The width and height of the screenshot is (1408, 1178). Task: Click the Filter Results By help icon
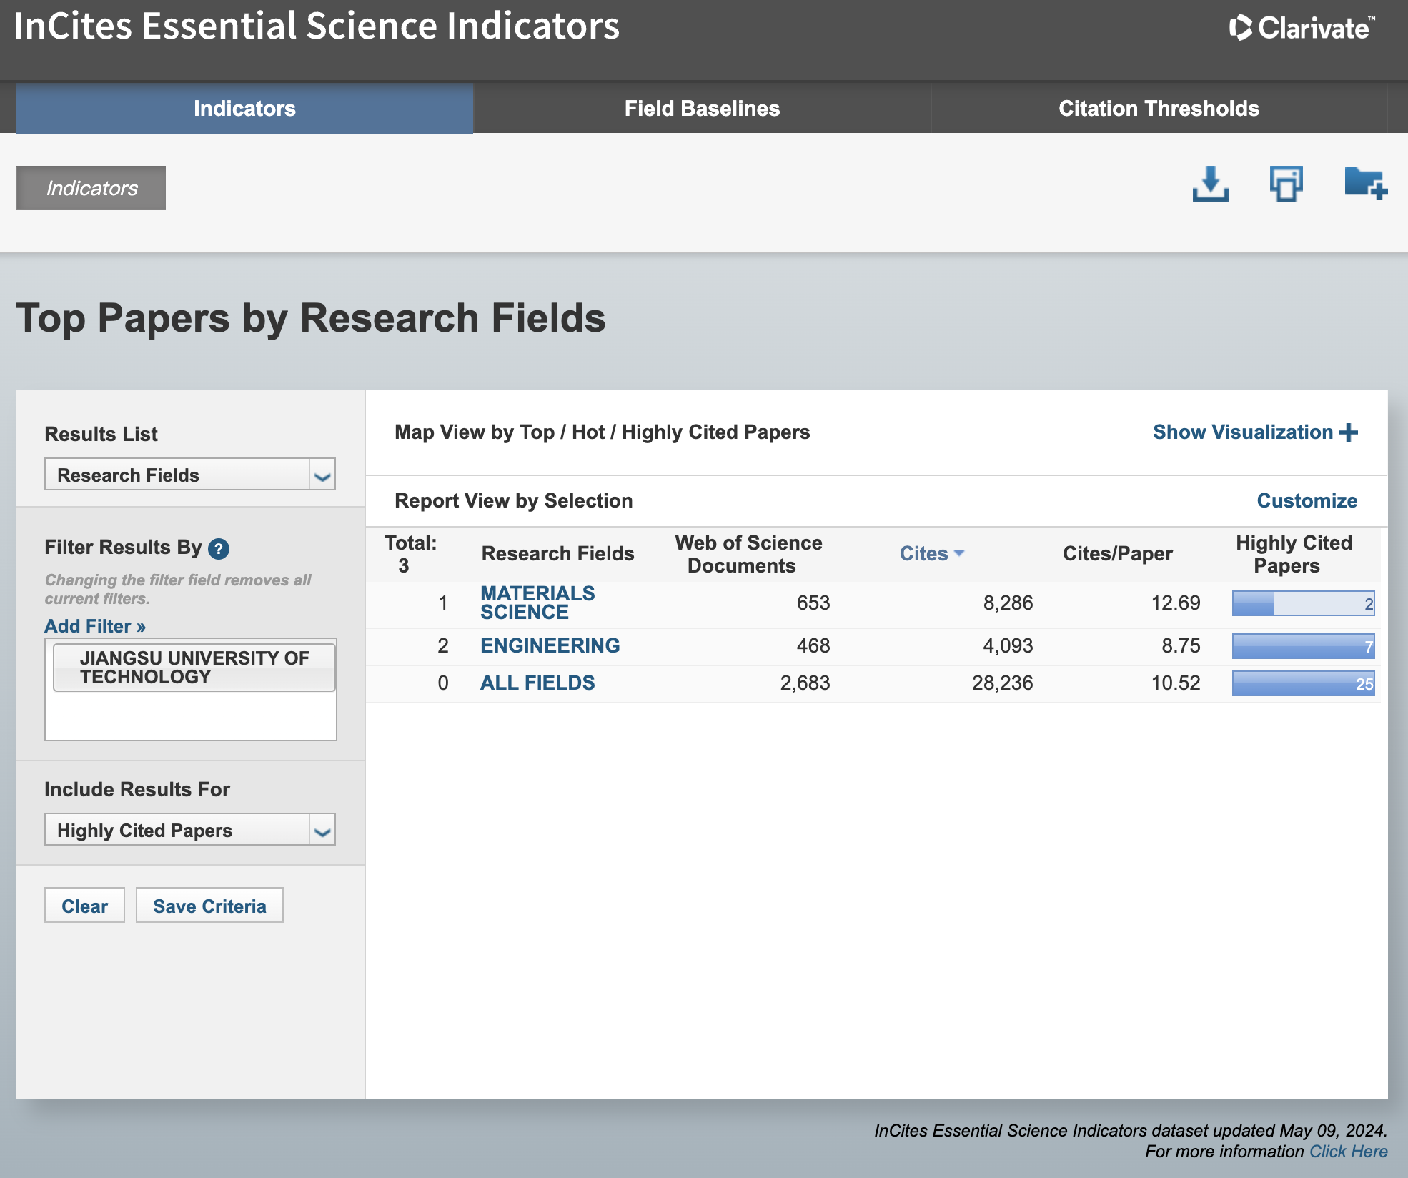click(219, 549)
